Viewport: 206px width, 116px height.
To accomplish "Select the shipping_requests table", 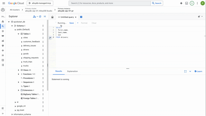I will pos(31,58).
